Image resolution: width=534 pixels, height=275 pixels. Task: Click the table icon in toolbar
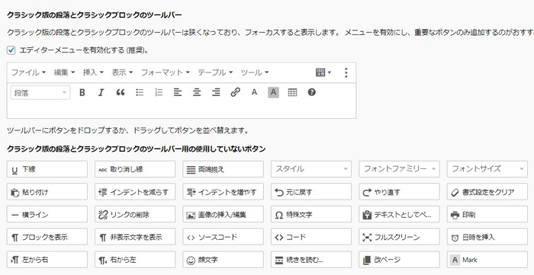click(292, 92)
